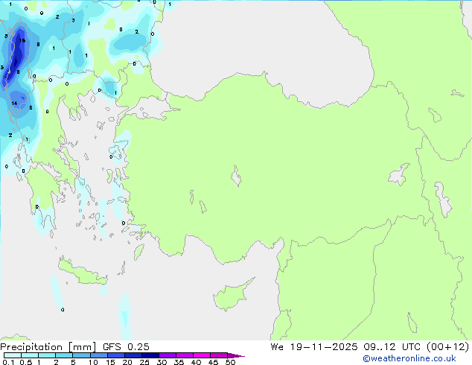
Task: Click the "45" legend scale label
Action: click(213, 362)
